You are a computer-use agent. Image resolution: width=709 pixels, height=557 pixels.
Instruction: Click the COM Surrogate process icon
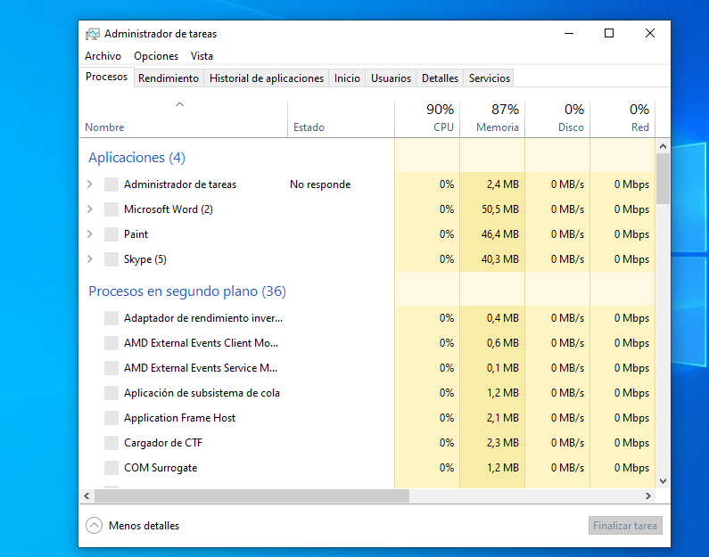pos(111,468)
